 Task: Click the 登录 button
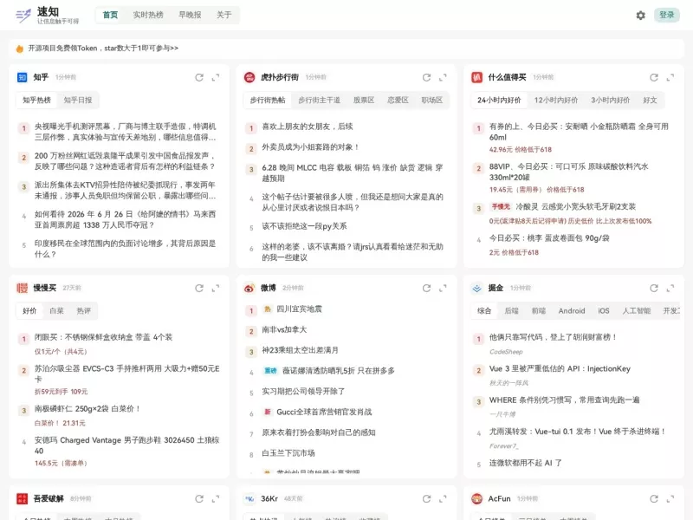[x=666, y=15]
